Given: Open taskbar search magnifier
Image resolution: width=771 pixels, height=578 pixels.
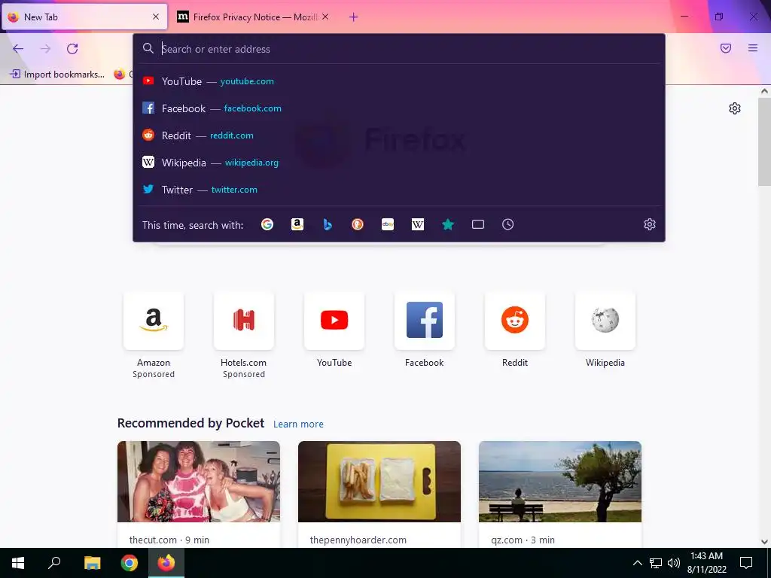Looking at the screenshot, I should click(54, 563).
